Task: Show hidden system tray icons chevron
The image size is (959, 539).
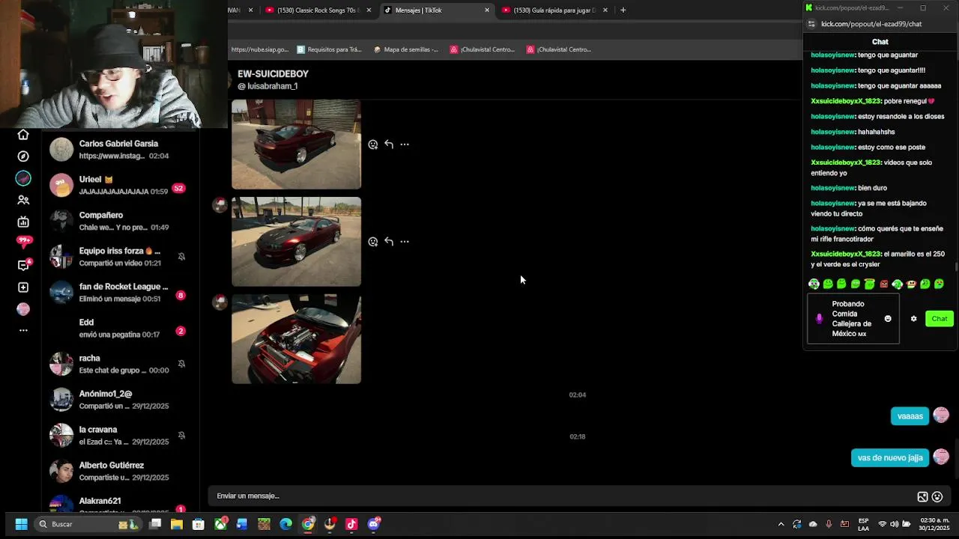Action: coord(781,524)
